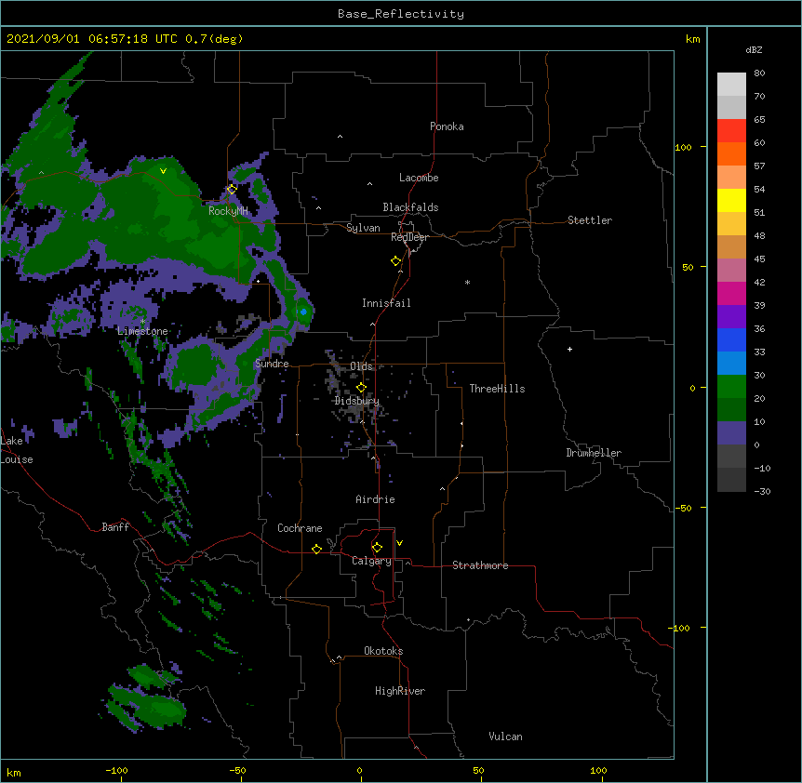Click the Base_Reflectivity title
Viewport: 802px width, 783px height.
[x=401, y=14]
